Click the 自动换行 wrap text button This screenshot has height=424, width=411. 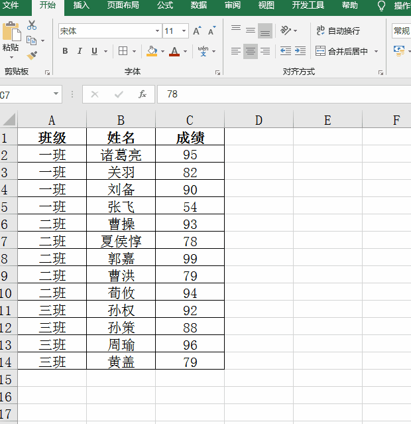[x=338, y=31]
